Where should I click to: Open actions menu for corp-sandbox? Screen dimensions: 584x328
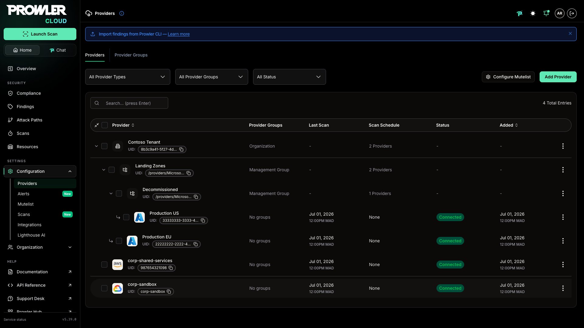(563, 288)
